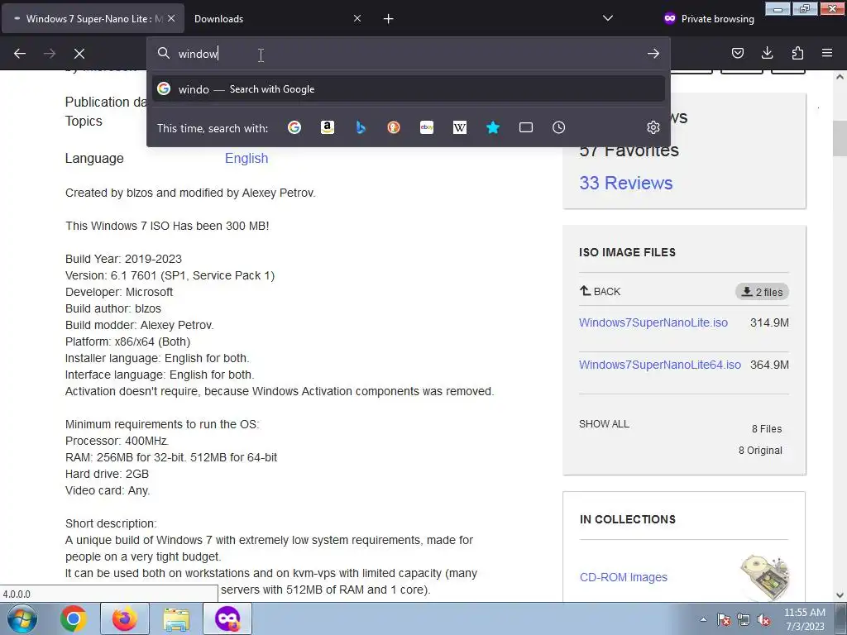Download Windows7SuperNanoLite.iso
Image resolution: width=847 pixels, height=635 pixels.
point(653,322)
